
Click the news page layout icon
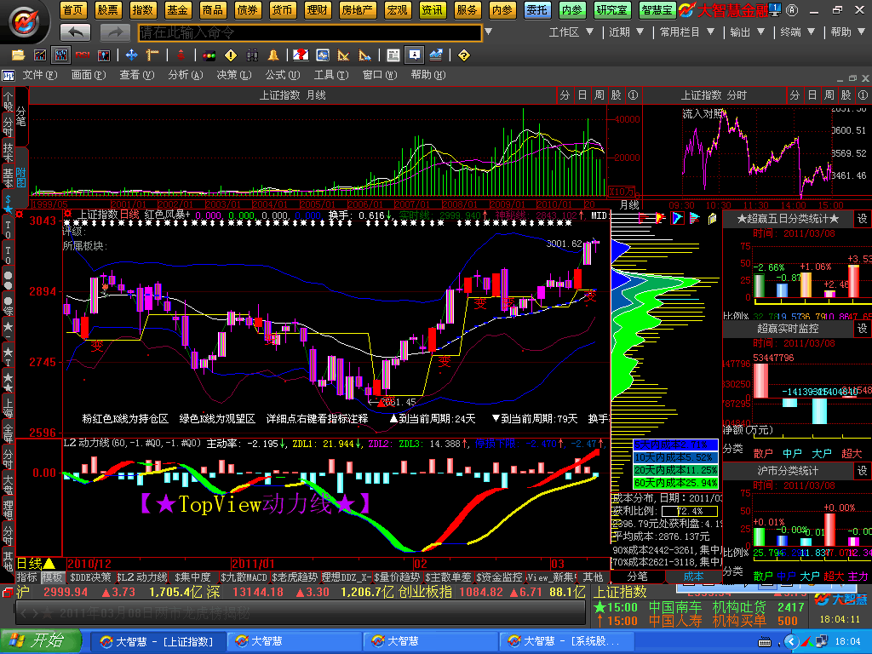pos(393,55)
